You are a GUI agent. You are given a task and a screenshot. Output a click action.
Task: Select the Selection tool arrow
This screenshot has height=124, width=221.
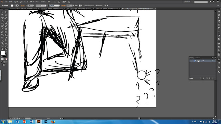2,12
